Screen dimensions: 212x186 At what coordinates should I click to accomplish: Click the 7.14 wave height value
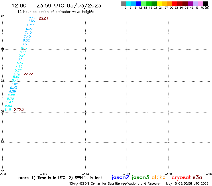coord(32,18)
